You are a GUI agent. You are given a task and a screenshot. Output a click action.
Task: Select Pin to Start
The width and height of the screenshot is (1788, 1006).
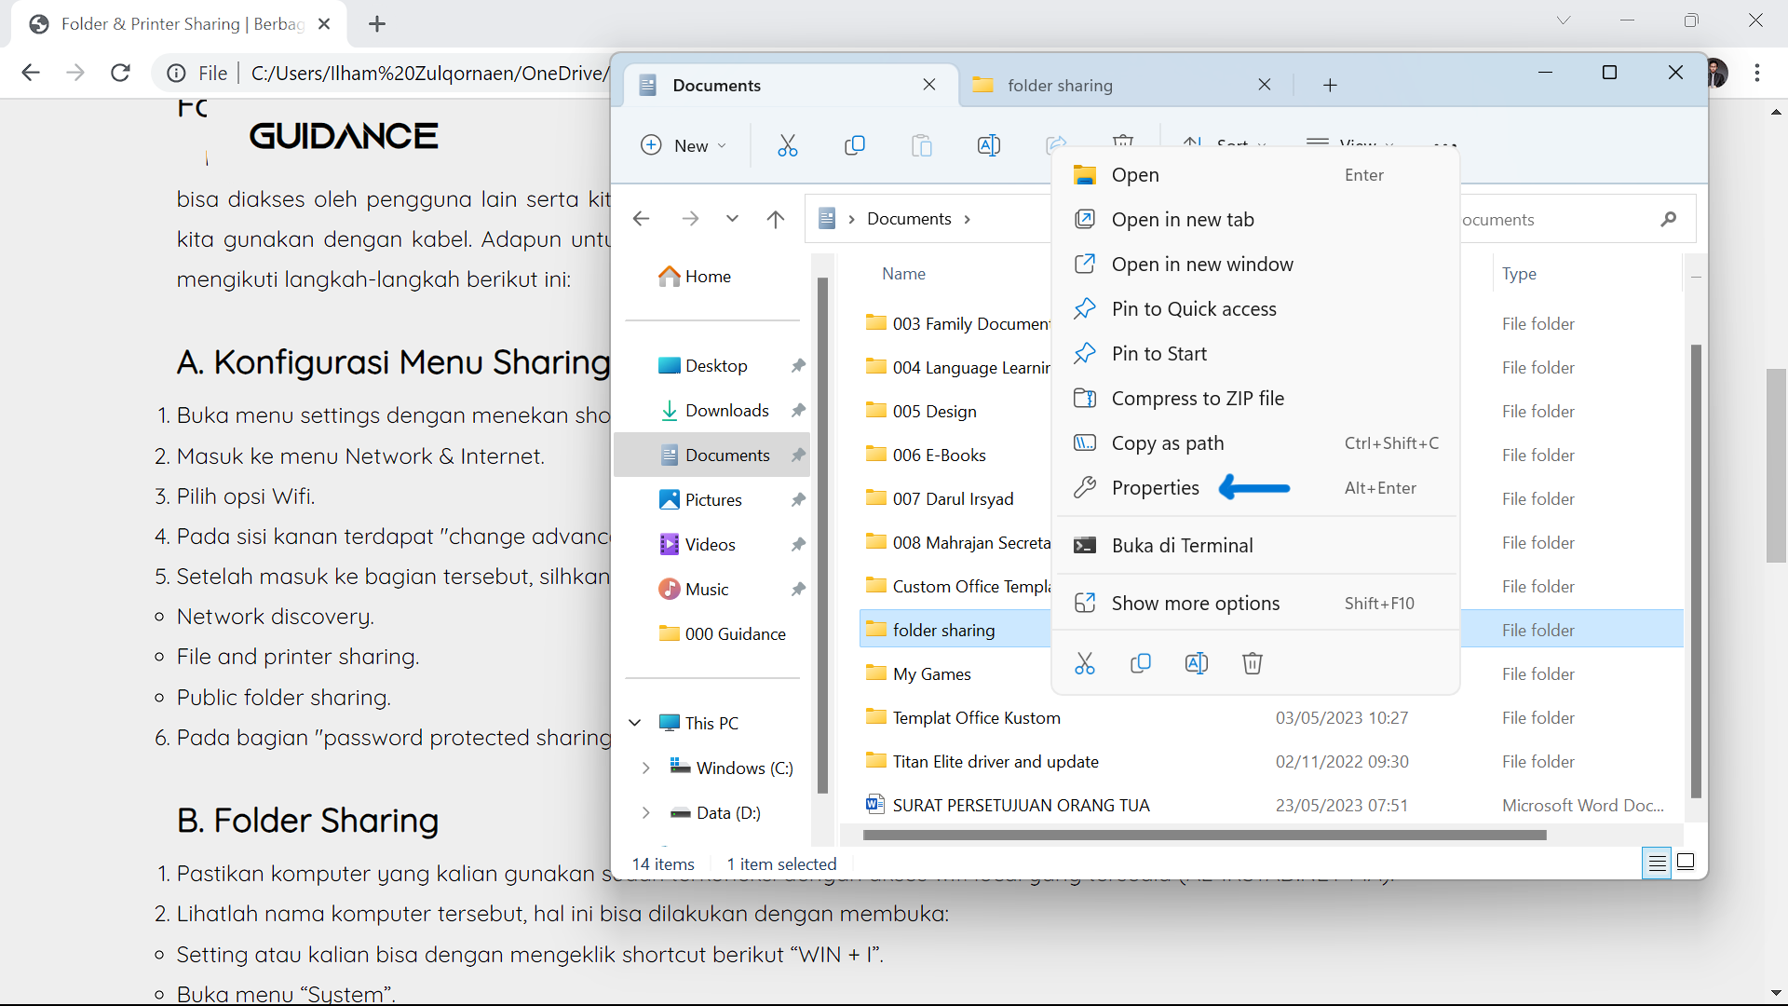pyautogui.click(x=1255, y=354)
